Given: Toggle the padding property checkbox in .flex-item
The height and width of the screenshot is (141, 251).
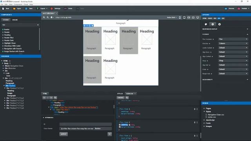Looking at the screenshot, I should pyautogui.click(x=120, y=125).
